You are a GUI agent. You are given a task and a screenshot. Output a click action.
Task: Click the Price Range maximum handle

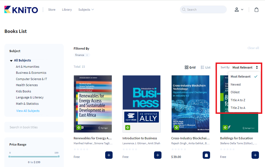pos(58,157)
